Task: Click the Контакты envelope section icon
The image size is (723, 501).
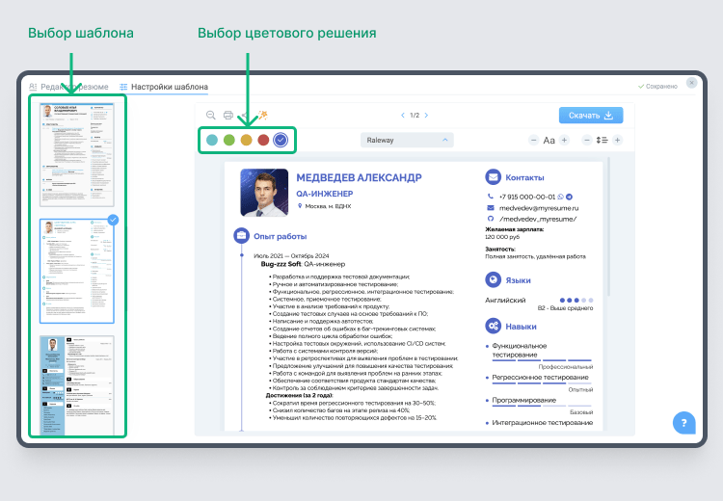Action: [x=493, y=177]
